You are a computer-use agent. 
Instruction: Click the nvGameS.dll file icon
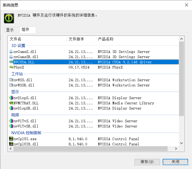[x=11, y=51]
